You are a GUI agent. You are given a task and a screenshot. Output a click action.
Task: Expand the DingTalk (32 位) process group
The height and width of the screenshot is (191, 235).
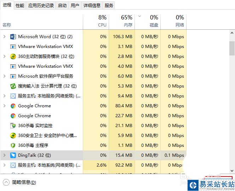pos(5,155)
